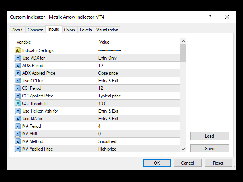
Task: Click the icon beside MA Shift
Action: pos(18,134)
